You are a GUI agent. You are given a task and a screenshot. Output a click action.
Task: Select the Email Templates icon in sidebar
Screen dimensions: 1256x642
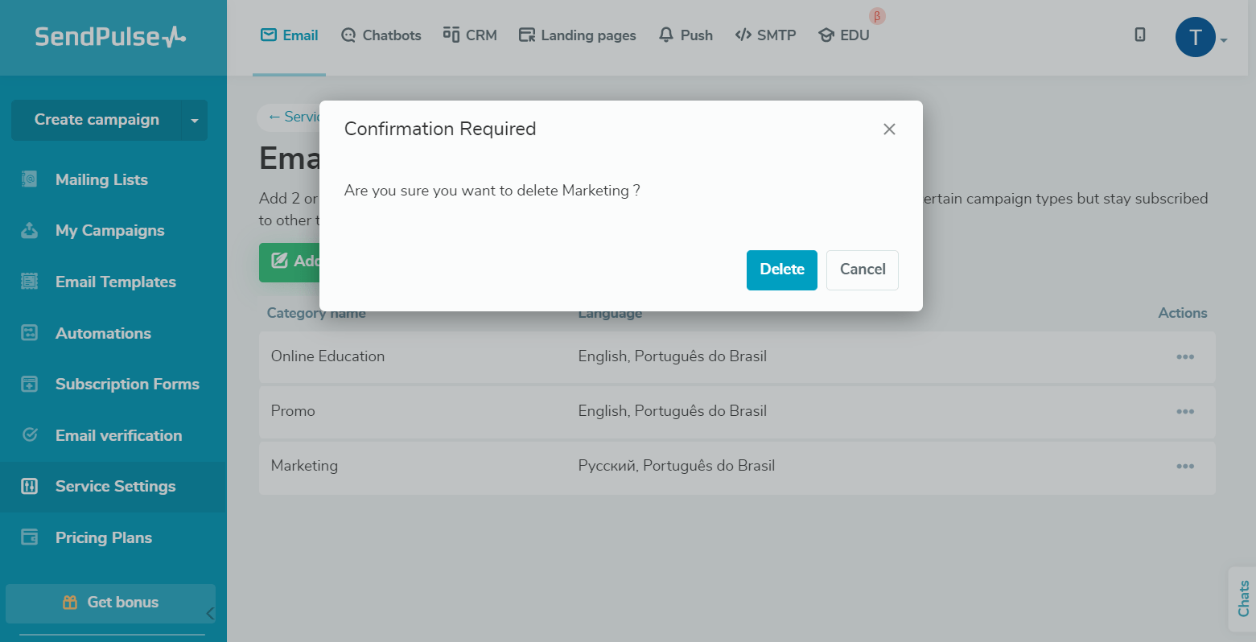[x=30, y=282]
